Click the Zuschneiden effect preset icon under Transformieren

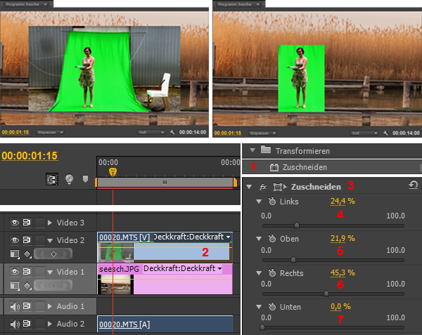(x=274, y=168)
